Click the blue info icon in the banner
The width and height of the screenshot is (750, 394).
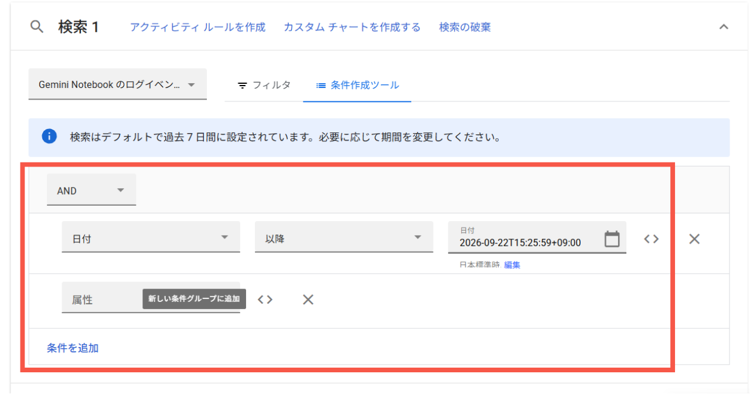pos(49,137)
